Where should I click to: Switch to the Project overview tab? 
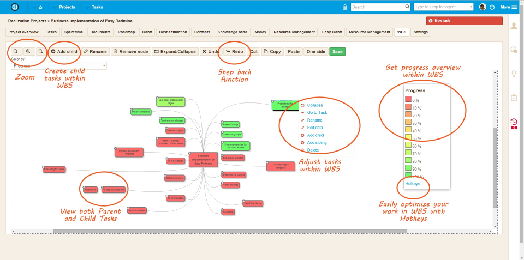coord(23,32)
